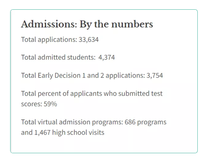Click 'Total percent of applicants' text line
Screen dimensions: 212x164
(x=92, y=94)
